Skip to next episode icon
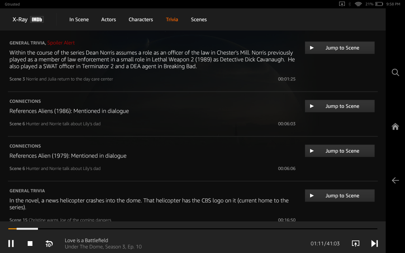 point(375,244)
